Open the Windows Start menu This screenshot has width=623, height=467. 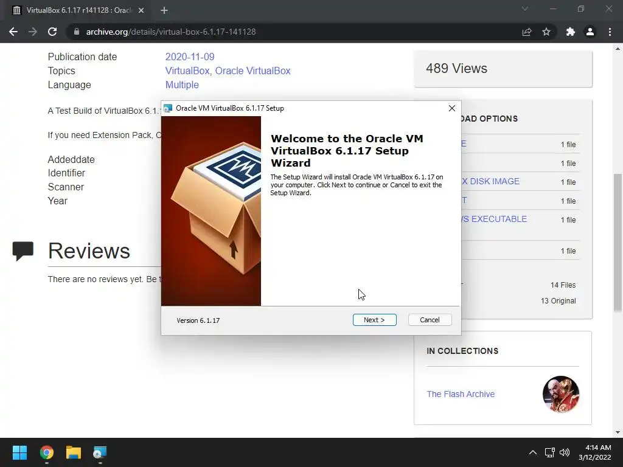(x=19, y=452)
